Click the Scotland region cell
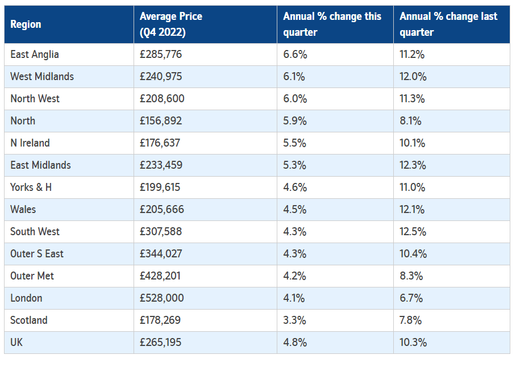516x367 pixels. 29,320
